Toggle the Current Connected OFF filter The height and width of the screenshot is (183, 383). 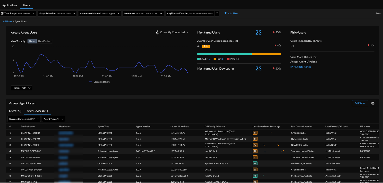24,119
